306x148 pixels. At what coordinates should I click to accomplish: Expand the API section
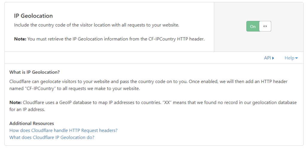(x=269, y=58)
